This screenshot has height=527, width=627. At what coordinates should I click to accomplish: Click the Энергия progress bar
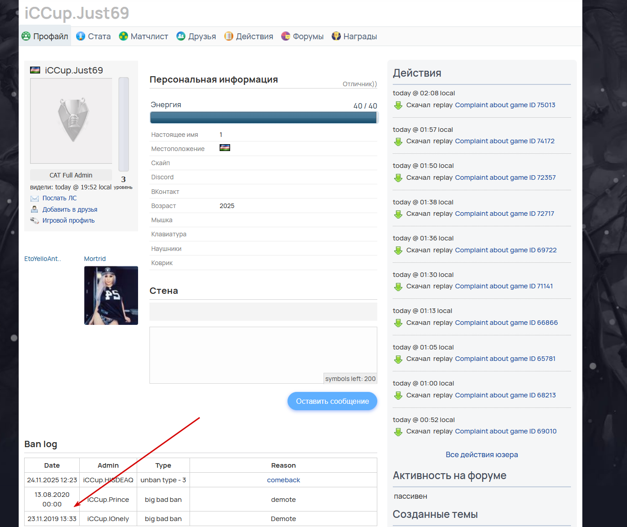coord(264,118)
